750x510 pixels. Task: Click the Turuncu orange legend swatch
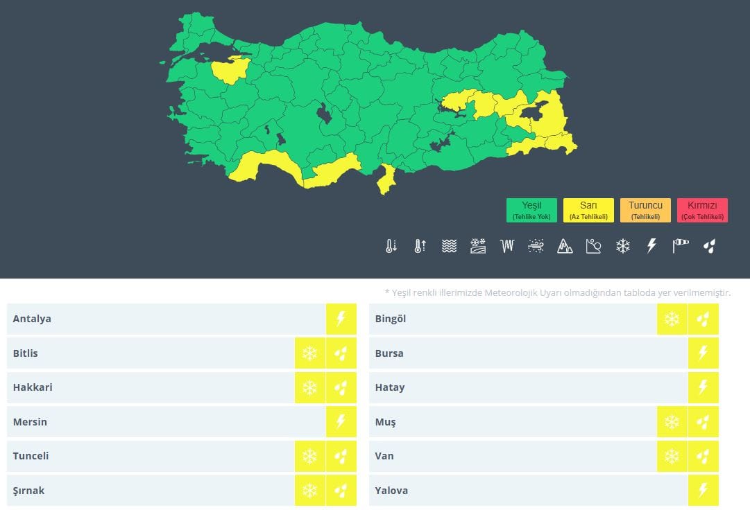[x=645, y=210]
